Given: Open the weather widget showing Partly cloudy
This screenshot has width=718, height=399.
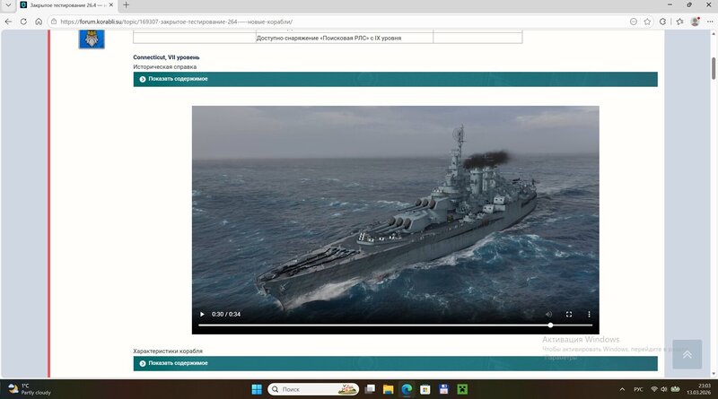Looking at the screenshot, I should click(x=30, y=389).
